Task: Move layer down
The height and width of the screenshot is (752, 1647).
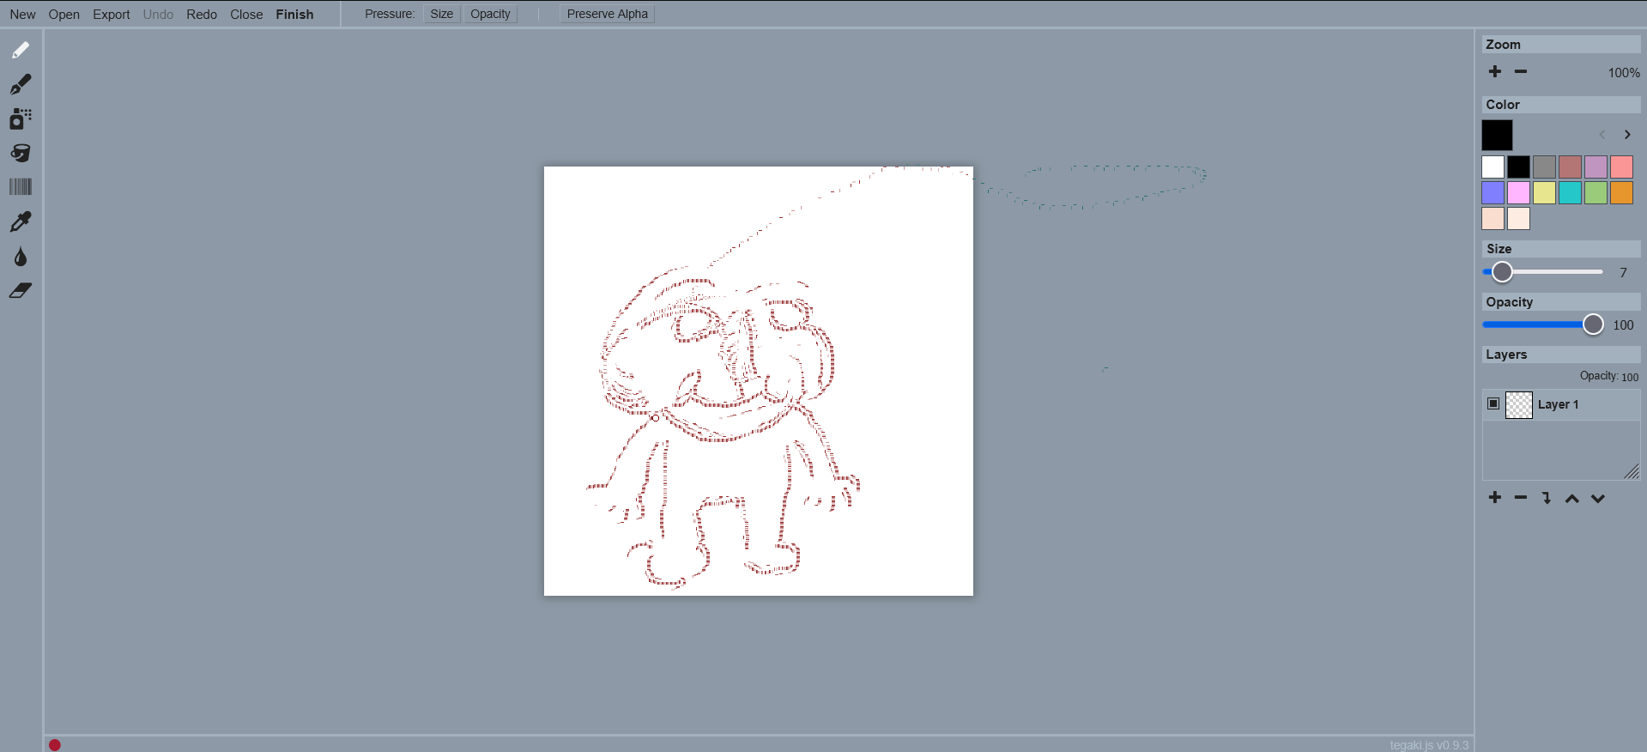Action: click(1598, 498)
